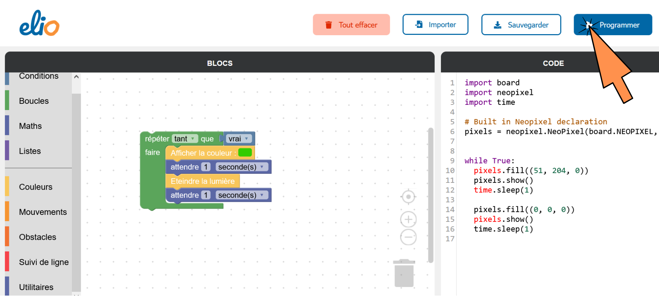Click the download icon in Sauvegarder
The width and height of the screenshot is (659, 298).
point(498,25)
